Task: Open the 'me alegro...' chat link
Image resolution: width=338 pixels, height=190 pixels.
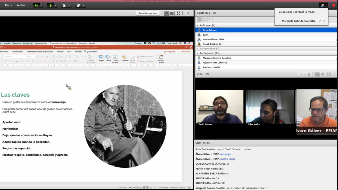Action: pos(226,154)
